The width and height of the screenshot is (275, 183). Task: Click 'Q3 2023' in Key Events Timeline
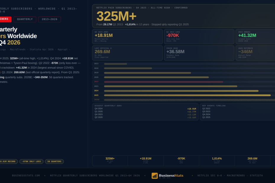206,112
